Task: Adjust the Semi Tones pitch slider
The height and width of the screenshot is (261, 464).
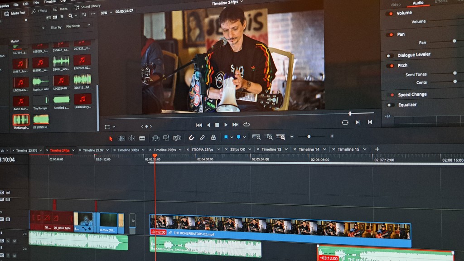Action: [x=455, y=73]
